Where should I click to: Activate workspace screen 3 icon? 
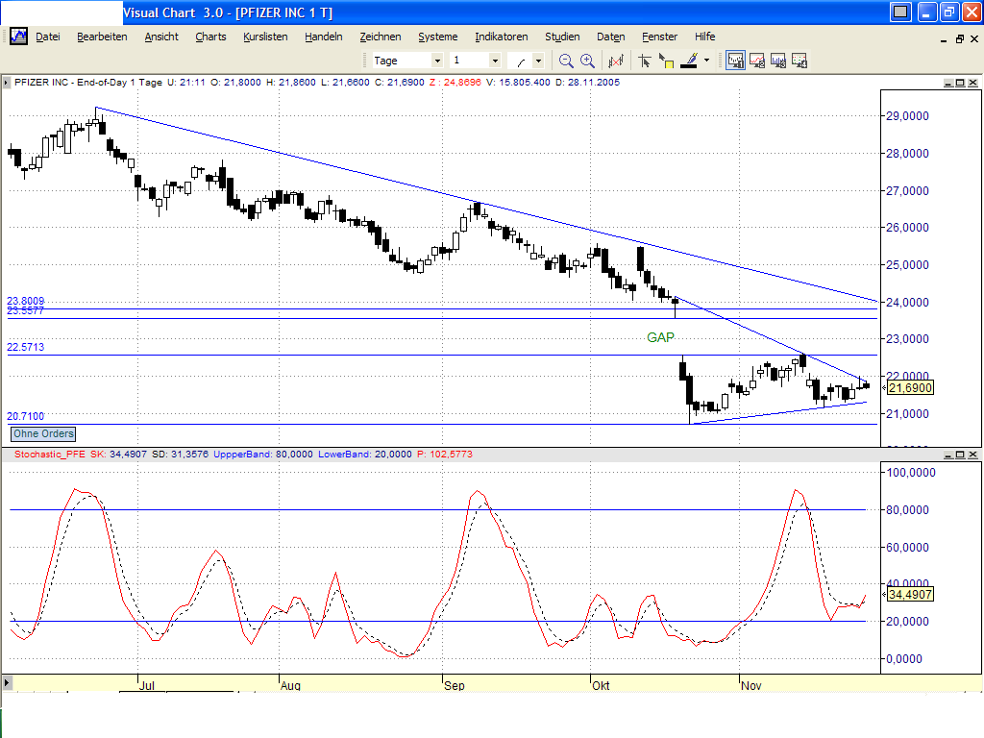778,61
